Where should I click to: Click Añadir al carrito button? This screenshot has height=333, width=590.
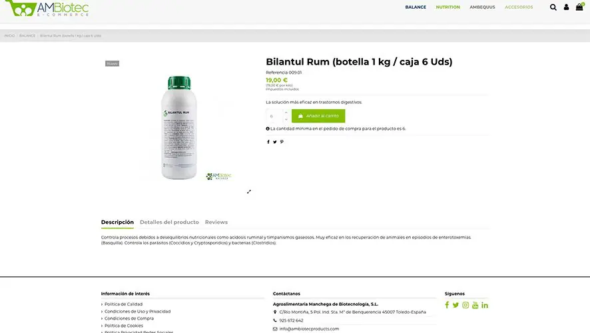(318, 116)
